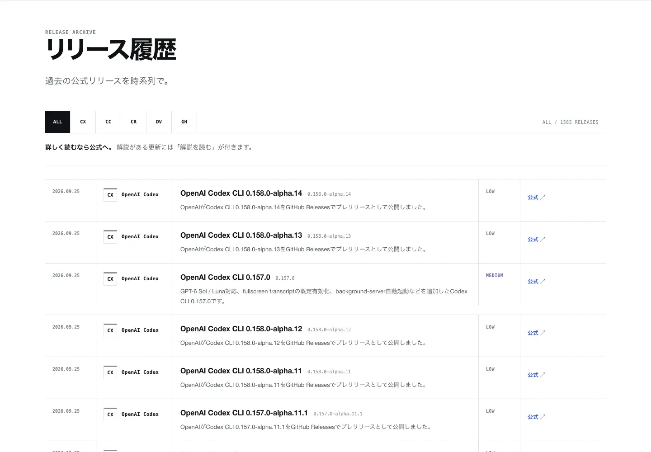Click the bold text 詳しく読むなら公式へ。
The image size is (651, 452).
[x=79, y=147]
